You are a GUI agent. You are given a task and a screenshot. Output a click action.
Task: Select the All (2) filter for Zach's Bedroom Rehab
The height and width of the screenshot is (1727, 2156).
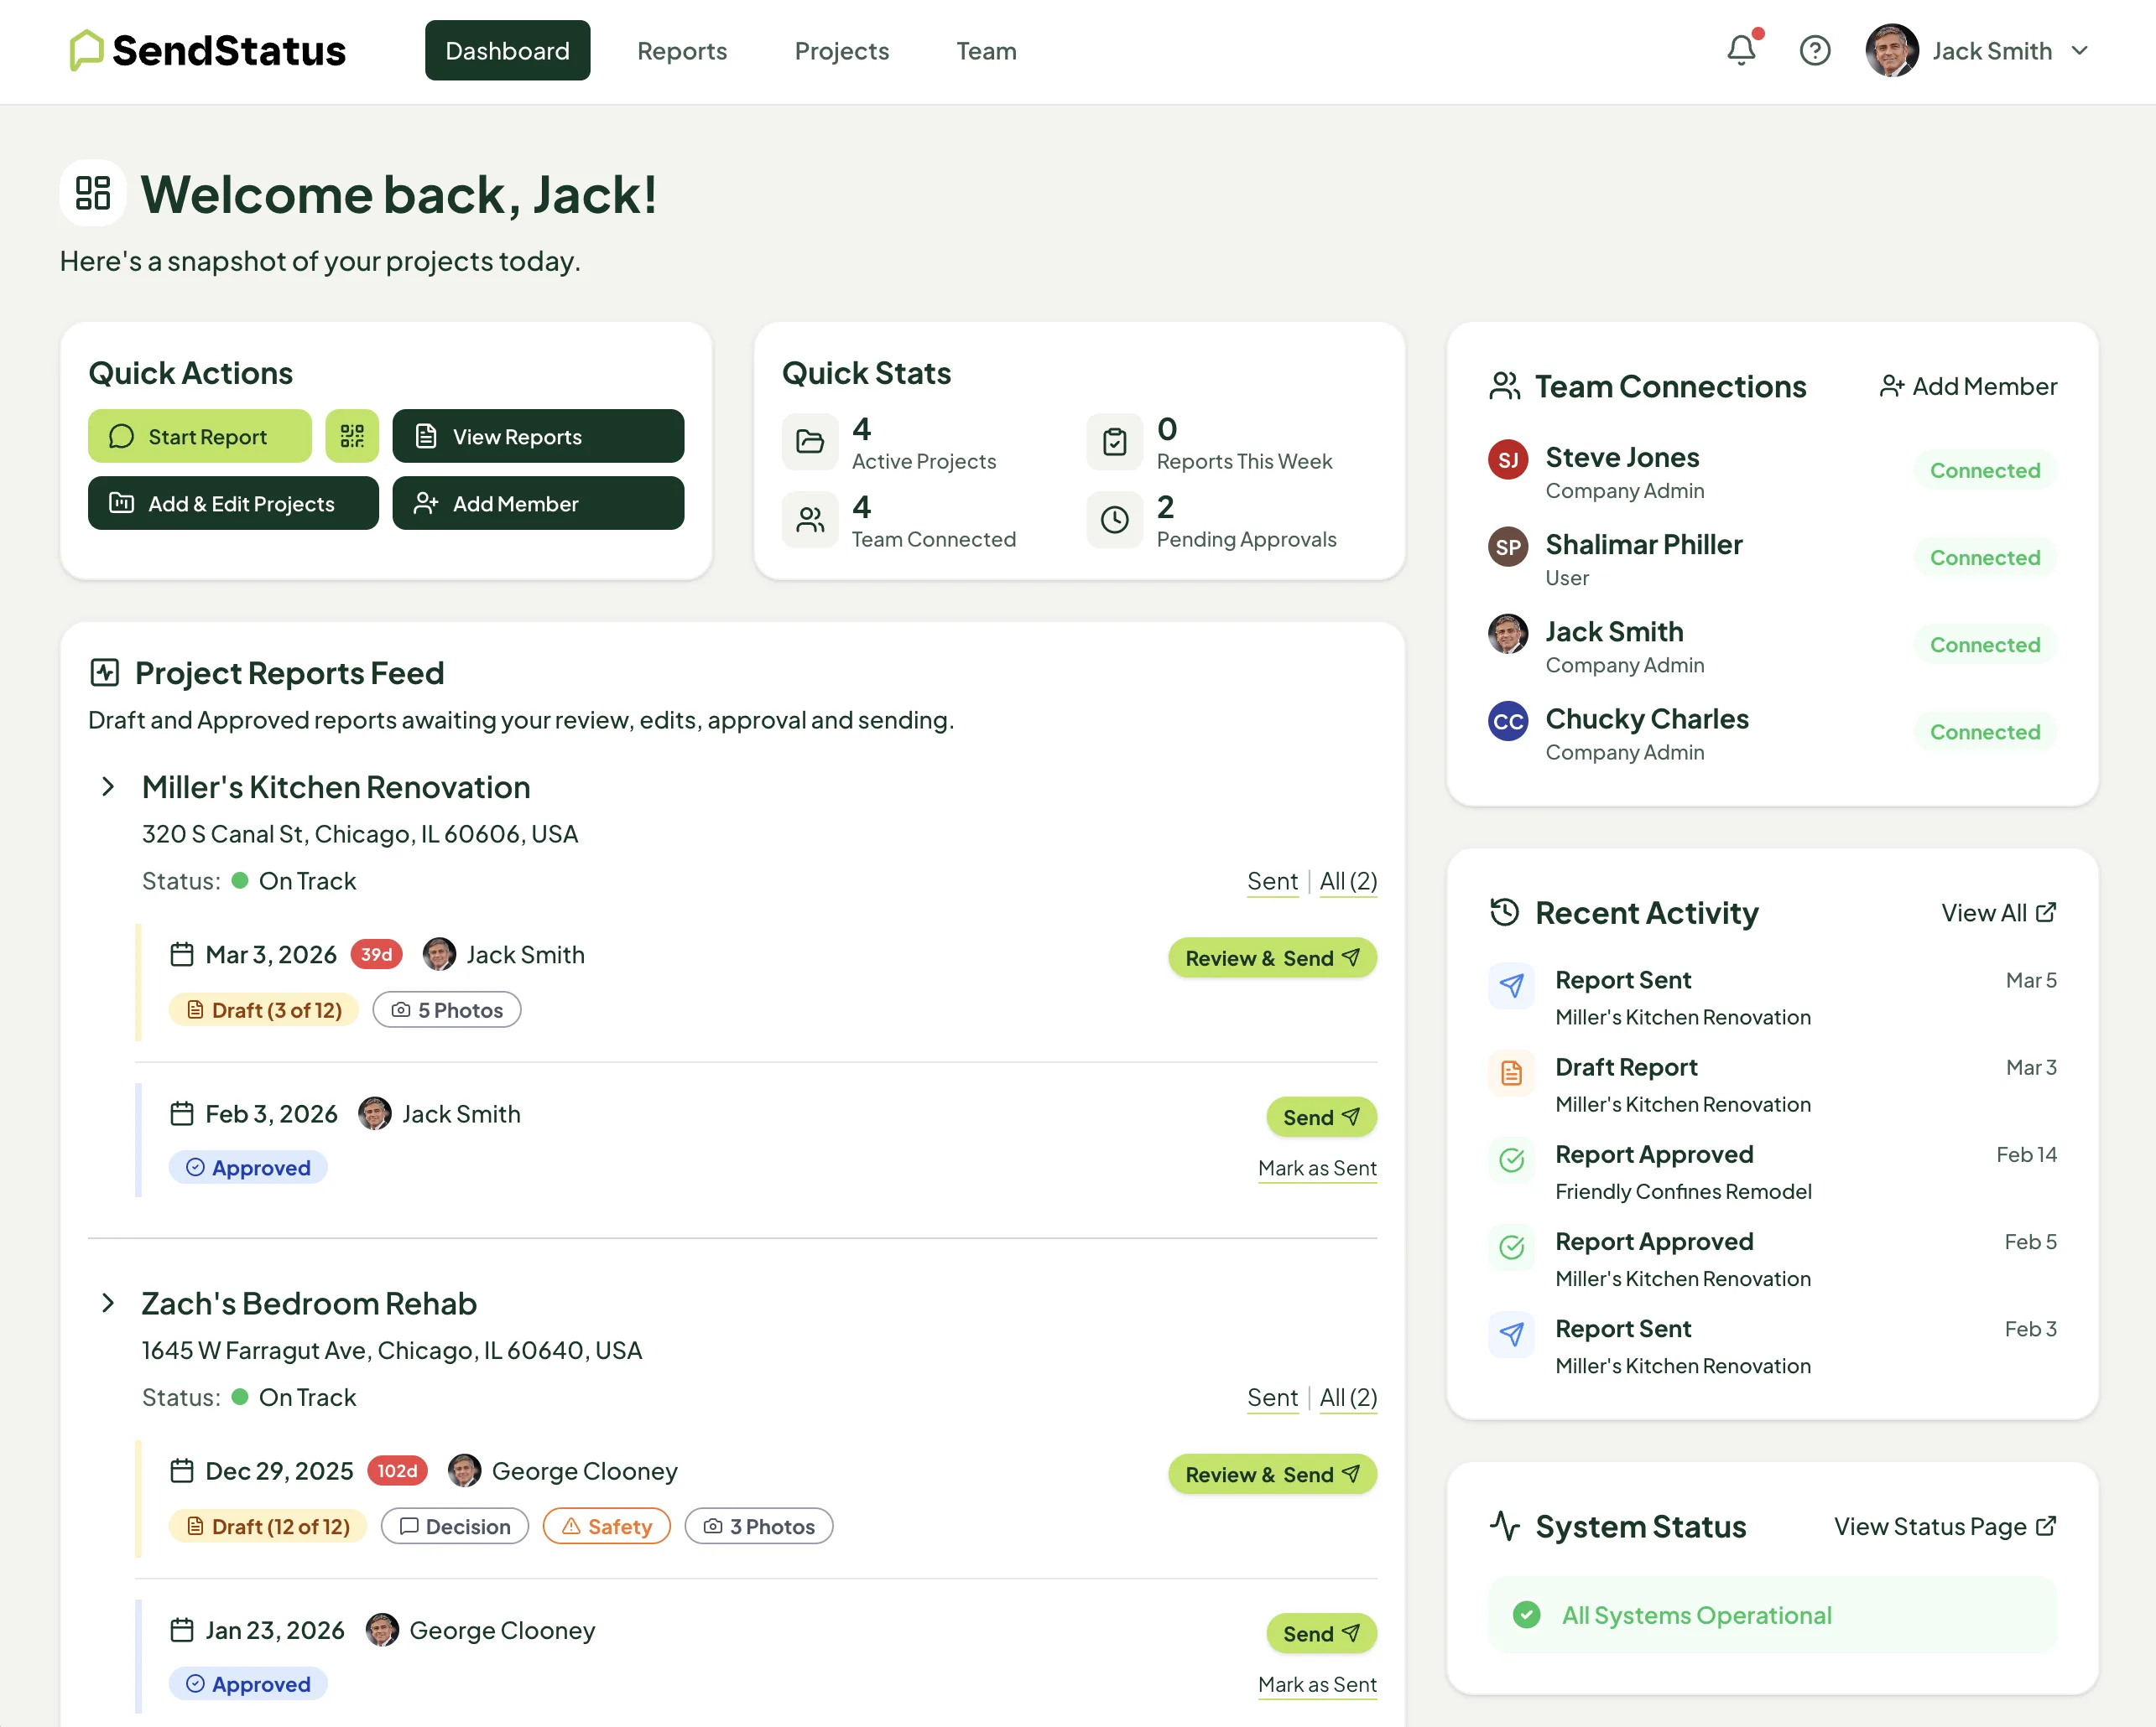[1348, 1398]
